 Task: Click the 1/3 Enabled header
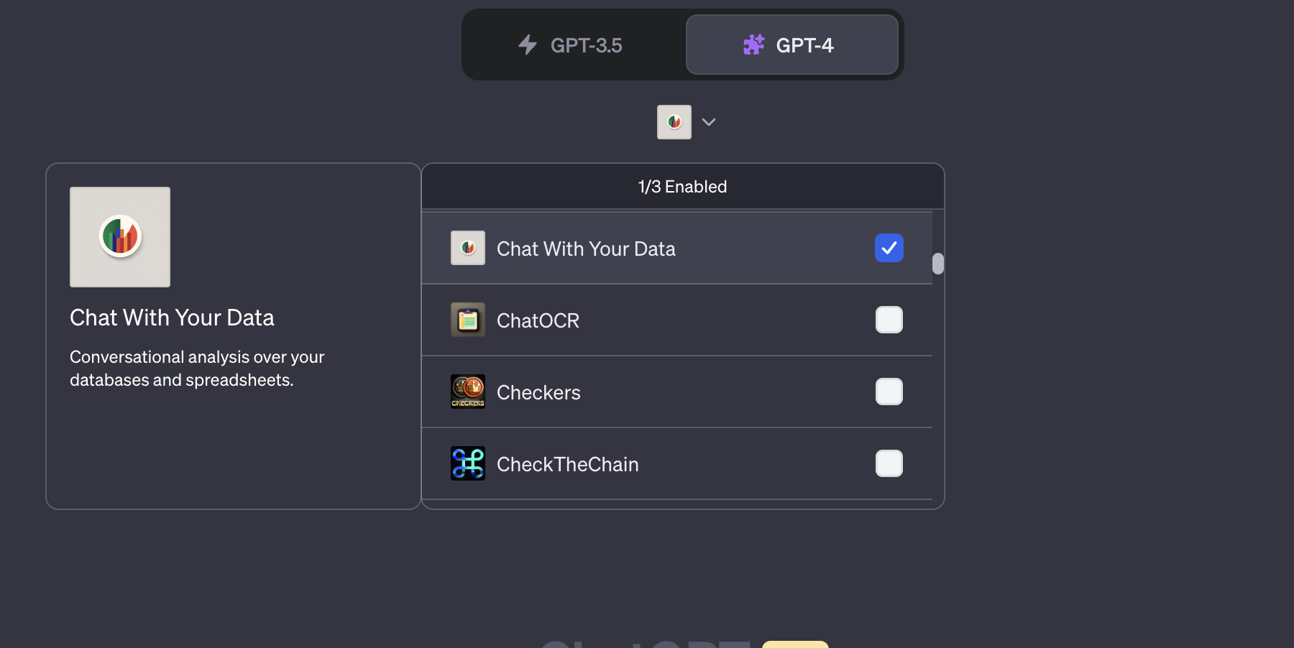(x=682, y=186)
